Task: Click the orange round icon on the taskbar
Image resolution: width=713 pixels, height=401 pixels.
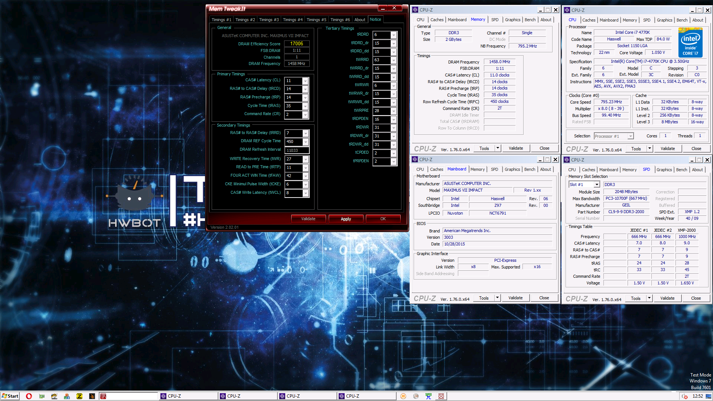Action: (403, 396)
